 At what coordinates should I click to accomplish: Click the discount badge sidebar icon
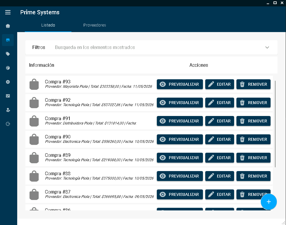[x=8, y=82]
